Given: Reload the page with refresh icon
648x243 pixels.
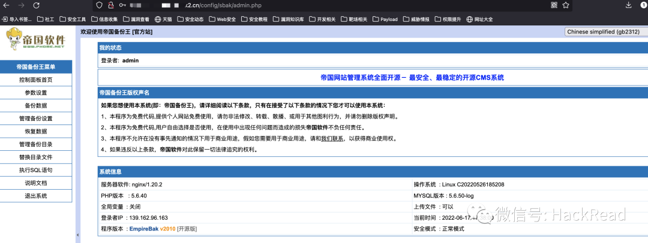Looking at the screenshot, I should click(37, 5).
